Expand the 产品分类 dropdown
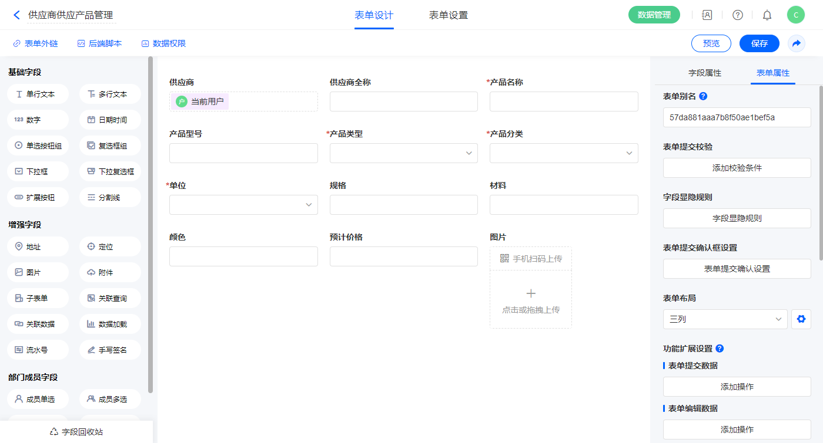The height and width of the screenshot is (443, 823). tap(563, 153)
